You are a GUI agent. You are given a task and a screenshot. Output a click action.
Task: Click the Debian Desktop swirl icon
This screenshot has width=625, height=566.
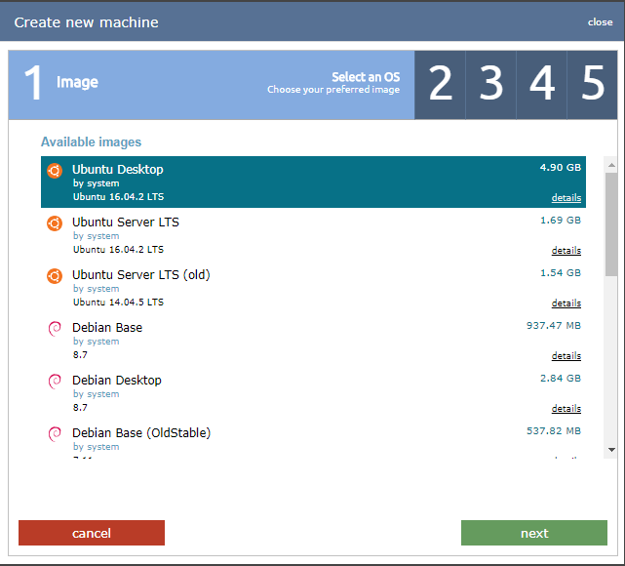point(55,382)
